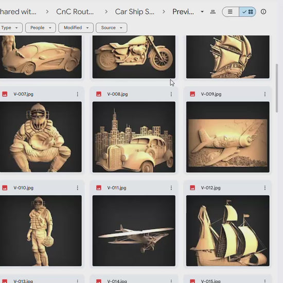This screenshot has width=283, height=283.
Task: Go to Shared with... breadcrumb
Action: point(18,12)
